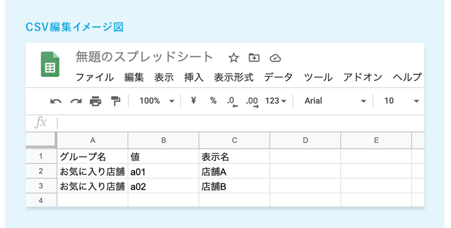Open the ヘルプ menu
Screen dimensions: 451x228
click(x=407, y=77)
